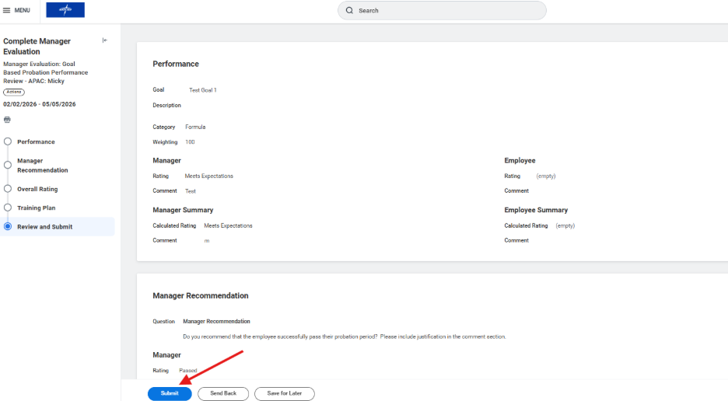Click the Search input field
Viewport: 728px width, 401px height.
[x=447, y=11]
